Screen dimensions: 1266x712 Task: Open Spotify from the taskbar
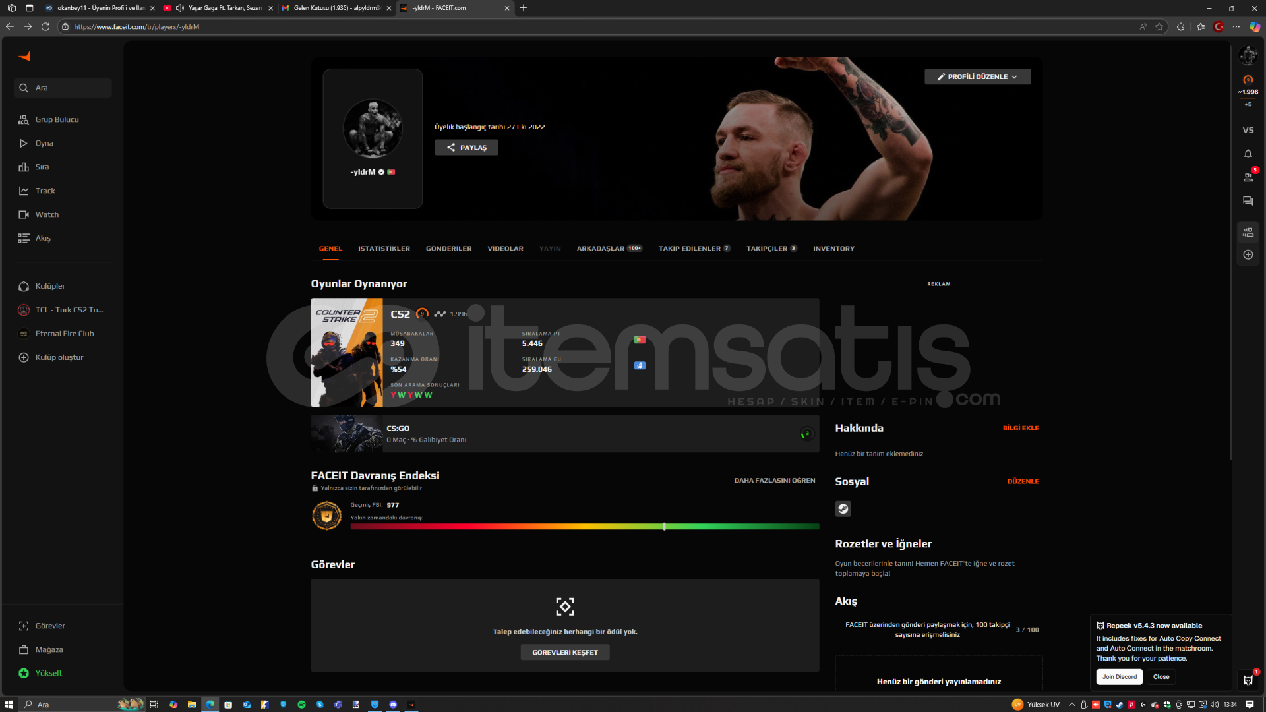[301, 705]
